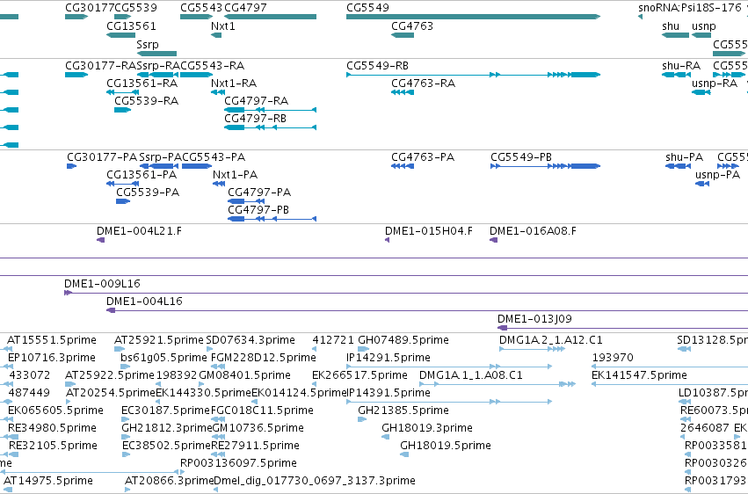The image size is (748, 494).
Task: Select protein CG30177-PA
Action: [71, 166]
